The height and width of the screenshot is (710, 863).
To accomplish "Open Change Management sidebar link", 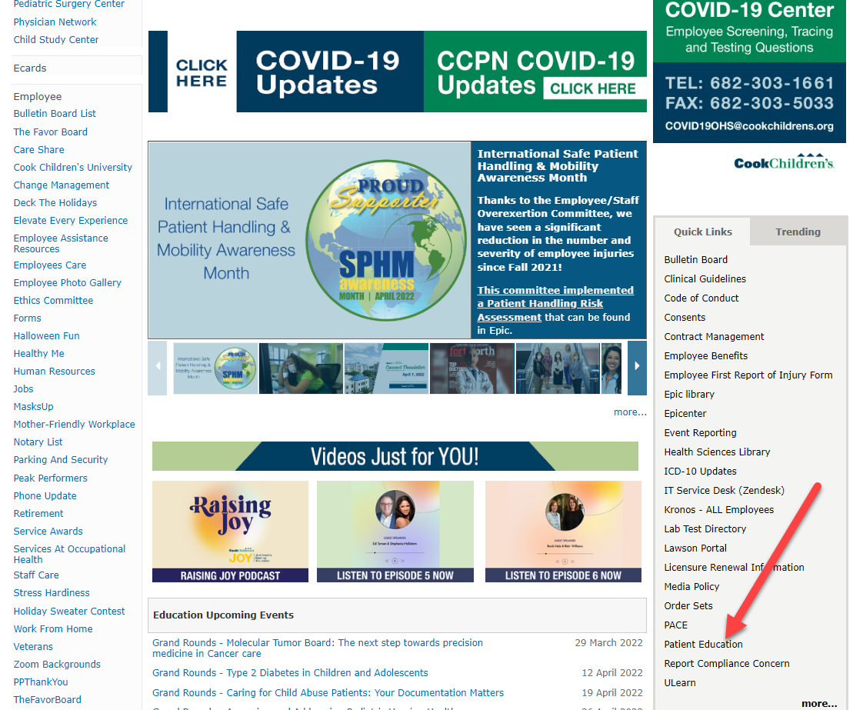I will click(x=61, y=185).
